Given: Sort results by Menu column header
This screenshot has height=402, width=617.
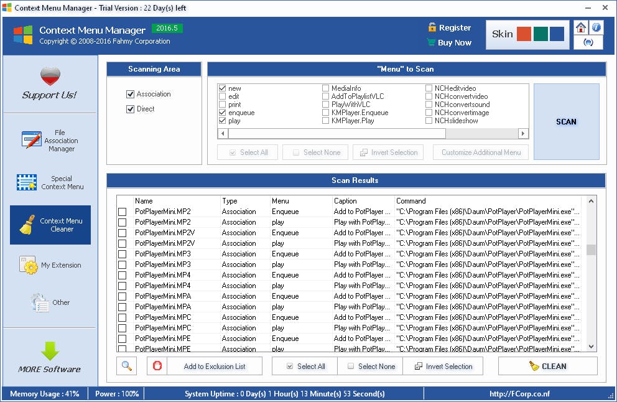Looking at the screenshot, I should 301,201.
